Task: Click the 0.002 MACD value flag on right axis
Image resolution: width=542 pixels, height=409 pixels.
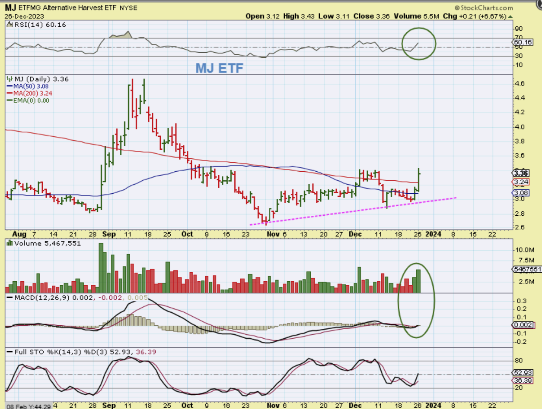Action: (x=523, y=325)
